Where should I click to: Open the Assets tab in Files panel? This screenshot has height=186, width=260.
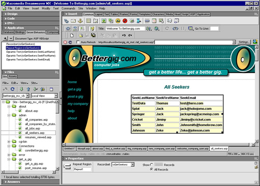tap(13, 77)
